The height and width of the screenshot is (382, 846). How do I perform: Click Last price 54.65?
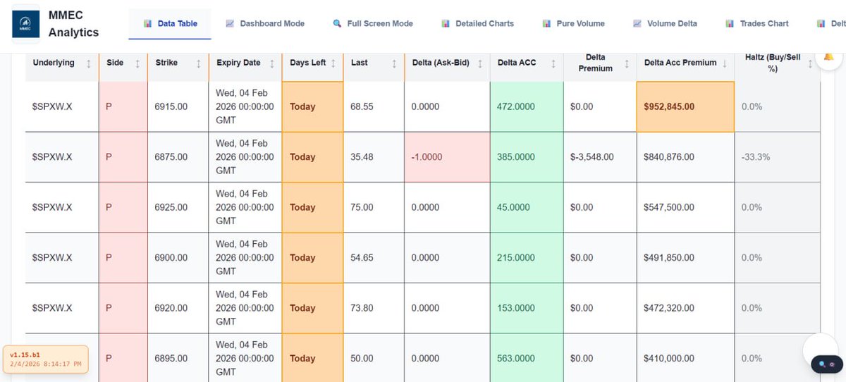point(362,258)
